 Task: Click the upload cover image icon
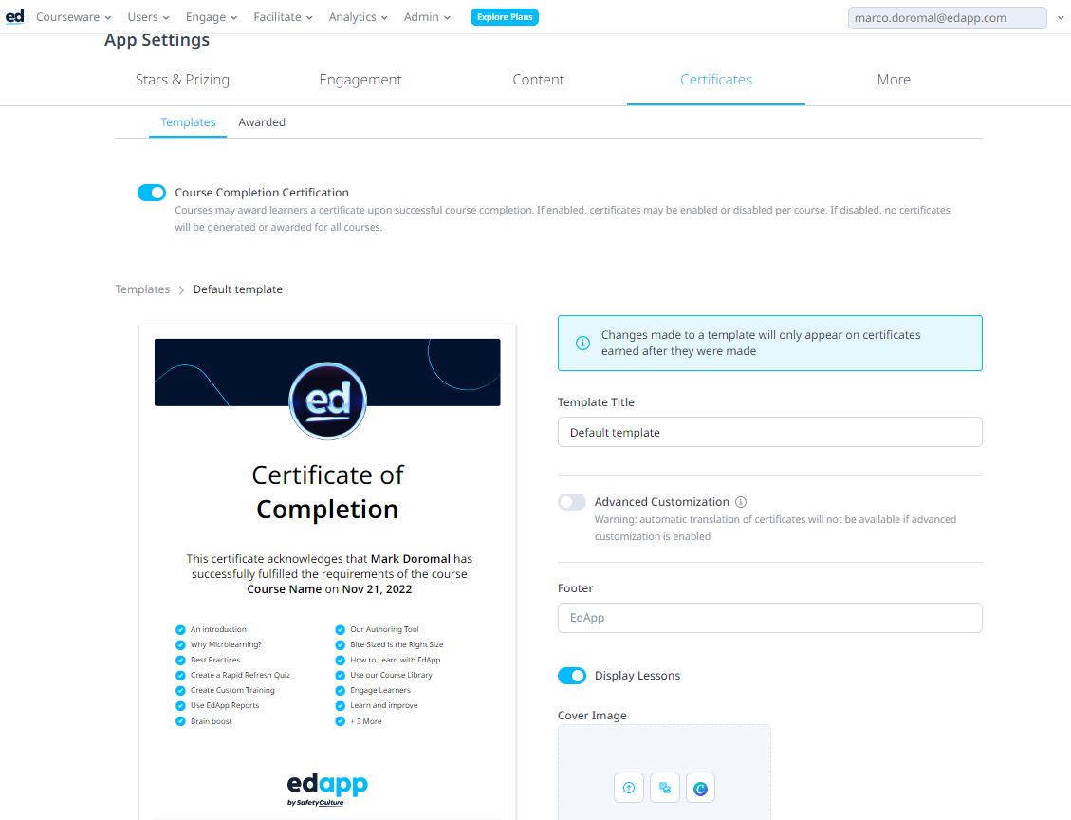coord(629,788)
